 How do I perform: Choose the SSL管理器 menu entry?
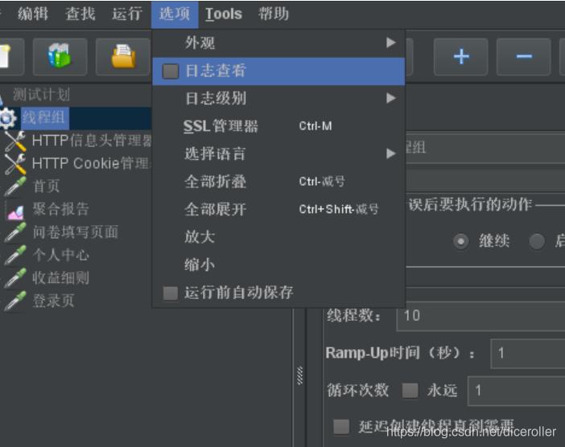pos(278,126)
